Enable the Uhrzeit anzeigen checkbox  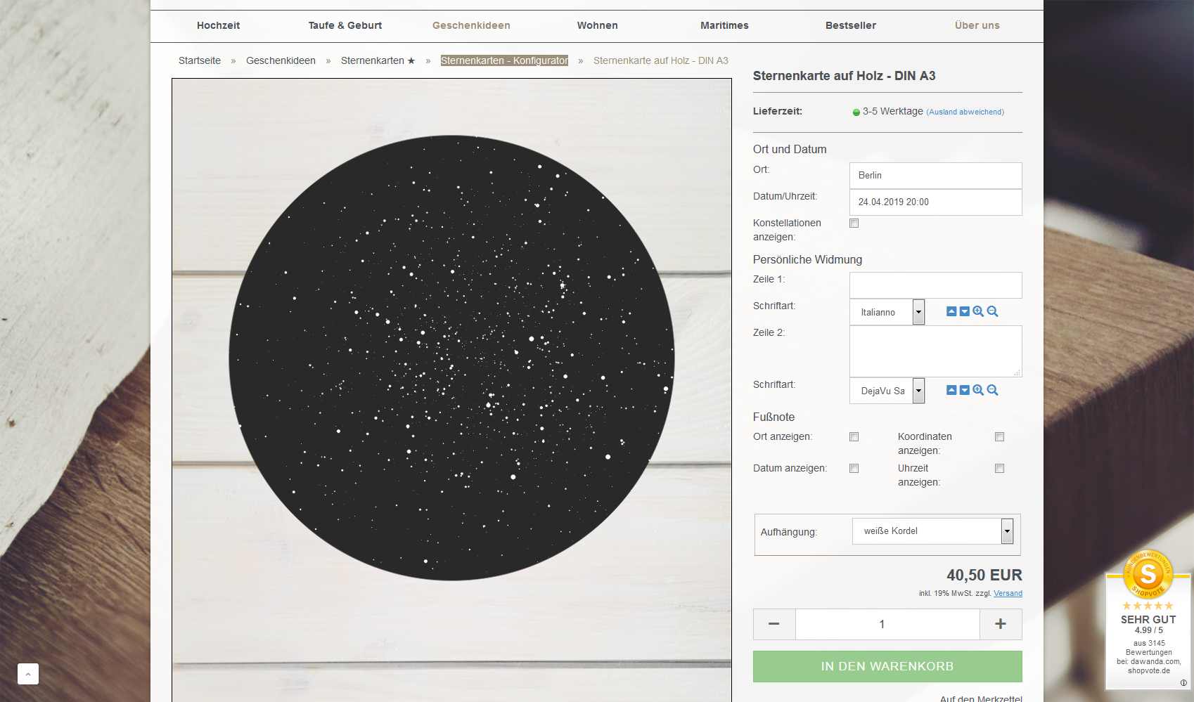pos(999,469)
